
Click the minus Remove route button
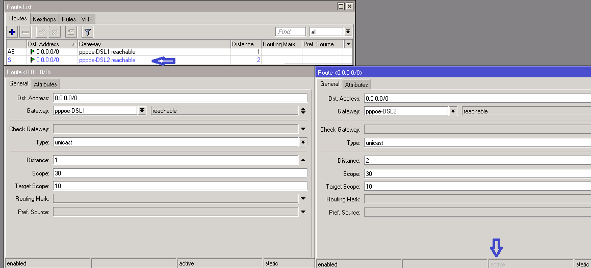click(25, 32)
